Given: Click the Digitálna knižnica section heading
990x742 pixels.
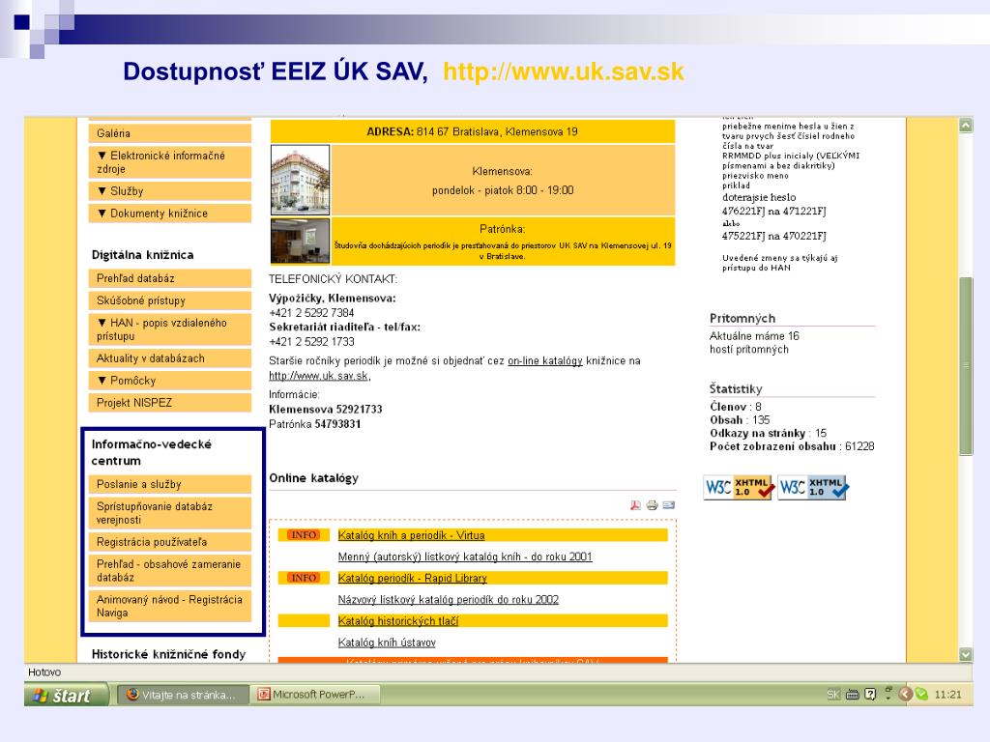Looking at the screenshot, I should (143, 255).
